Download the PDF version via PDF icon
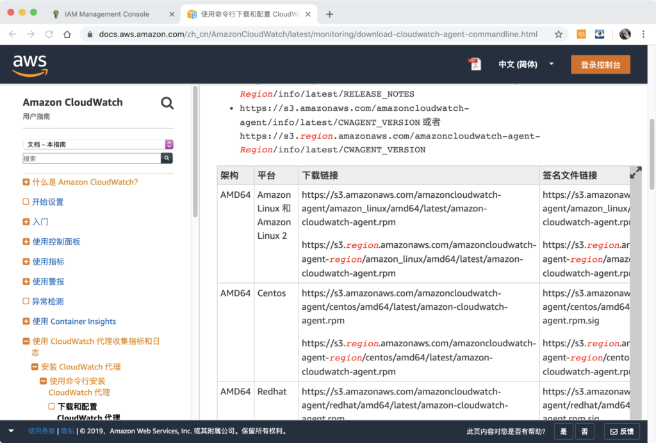The width and height of the screenshot is (656, 443). click(x=475, y=65)
